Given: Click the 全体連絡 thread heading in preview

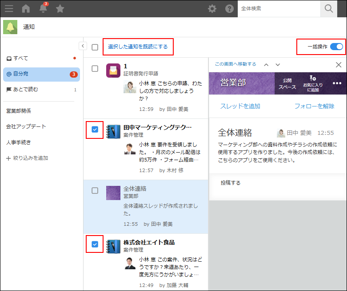Looking at the screenshot, I should 235,133.
